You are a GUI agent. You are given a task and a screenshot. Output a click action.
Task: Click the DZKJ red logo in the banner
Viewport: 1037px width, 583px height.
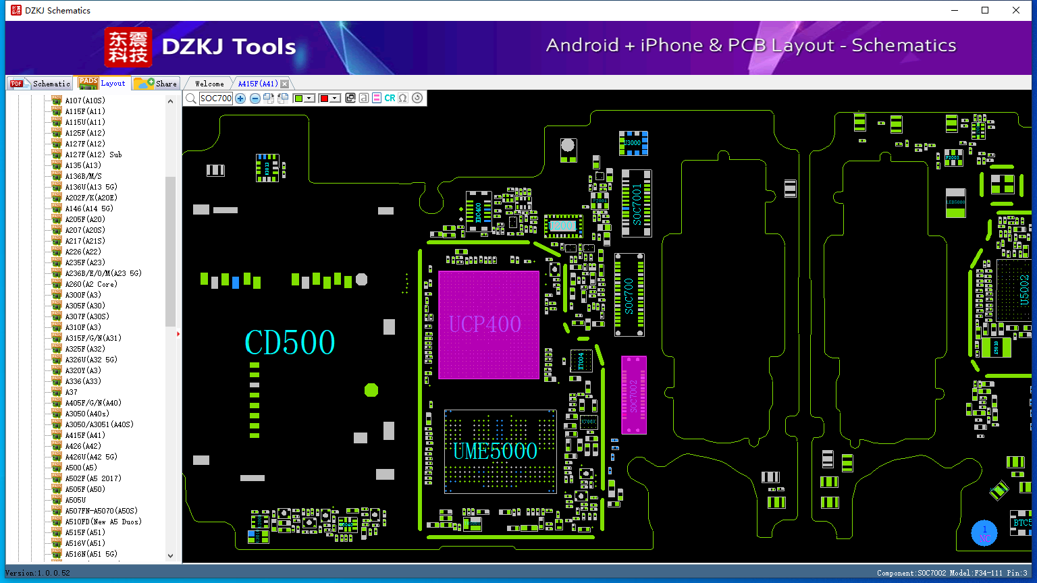[x=128, y=47]
